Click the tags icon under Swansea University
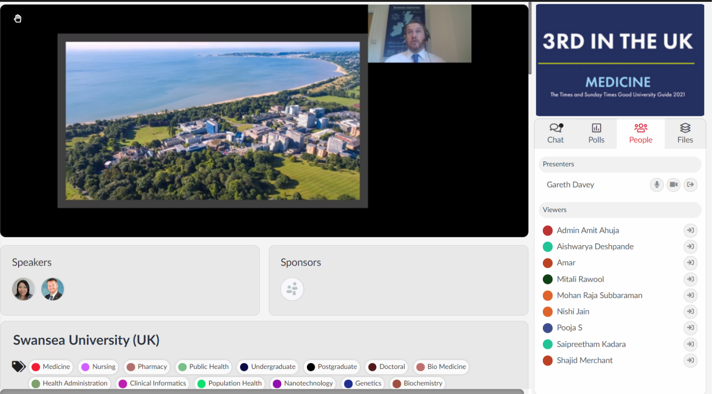Screen dimensions: 712x394 [19, 367]
